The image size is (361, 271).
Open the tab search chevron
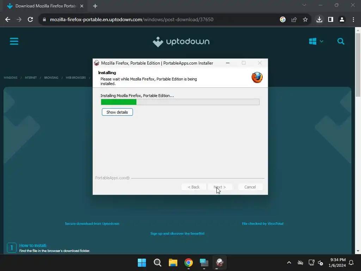304,5
